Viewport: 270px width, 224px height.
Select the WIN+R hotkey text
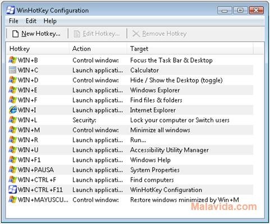coord(28,140)
